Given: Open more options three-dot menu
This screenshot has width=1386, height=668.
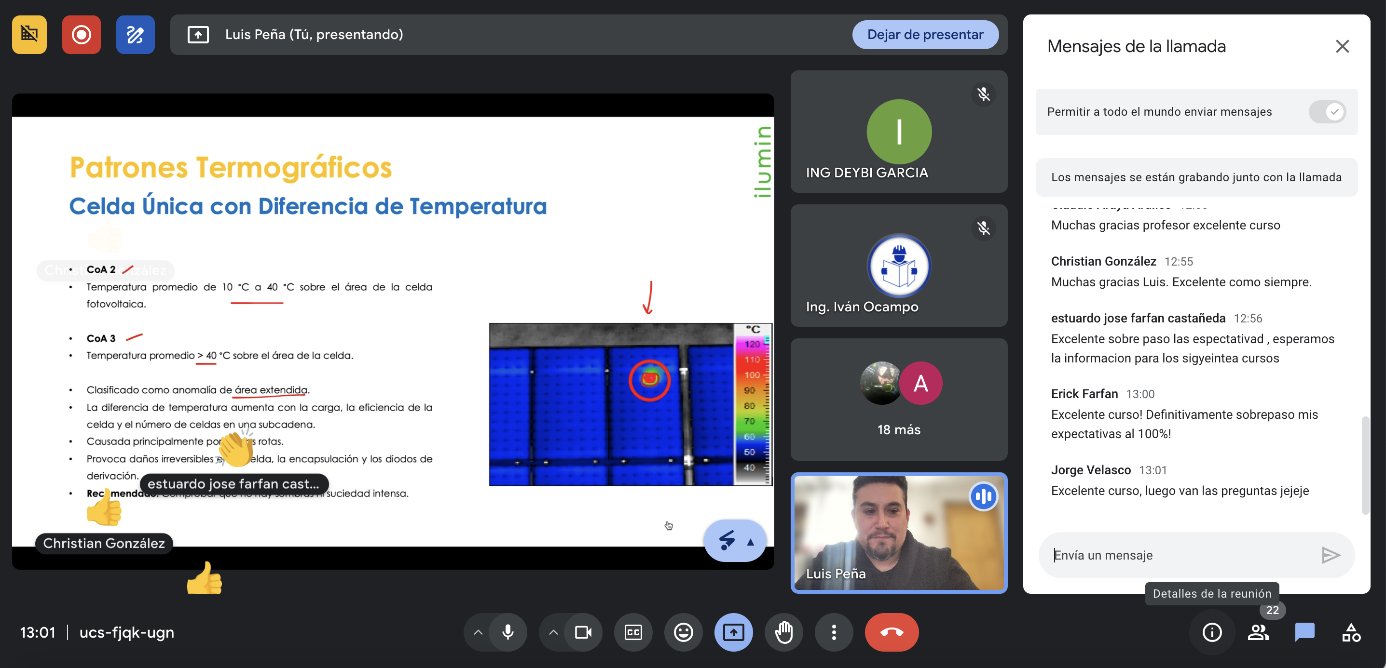Looking at the screenshot, I should point(834,632).
